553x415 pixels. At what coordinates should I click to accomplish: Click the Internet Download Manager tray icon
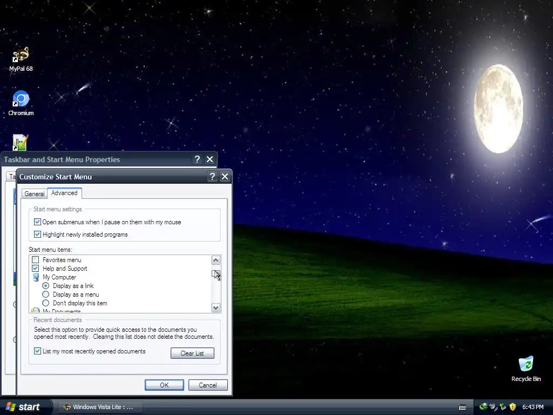pyautogui.click(x=483, y=407)
